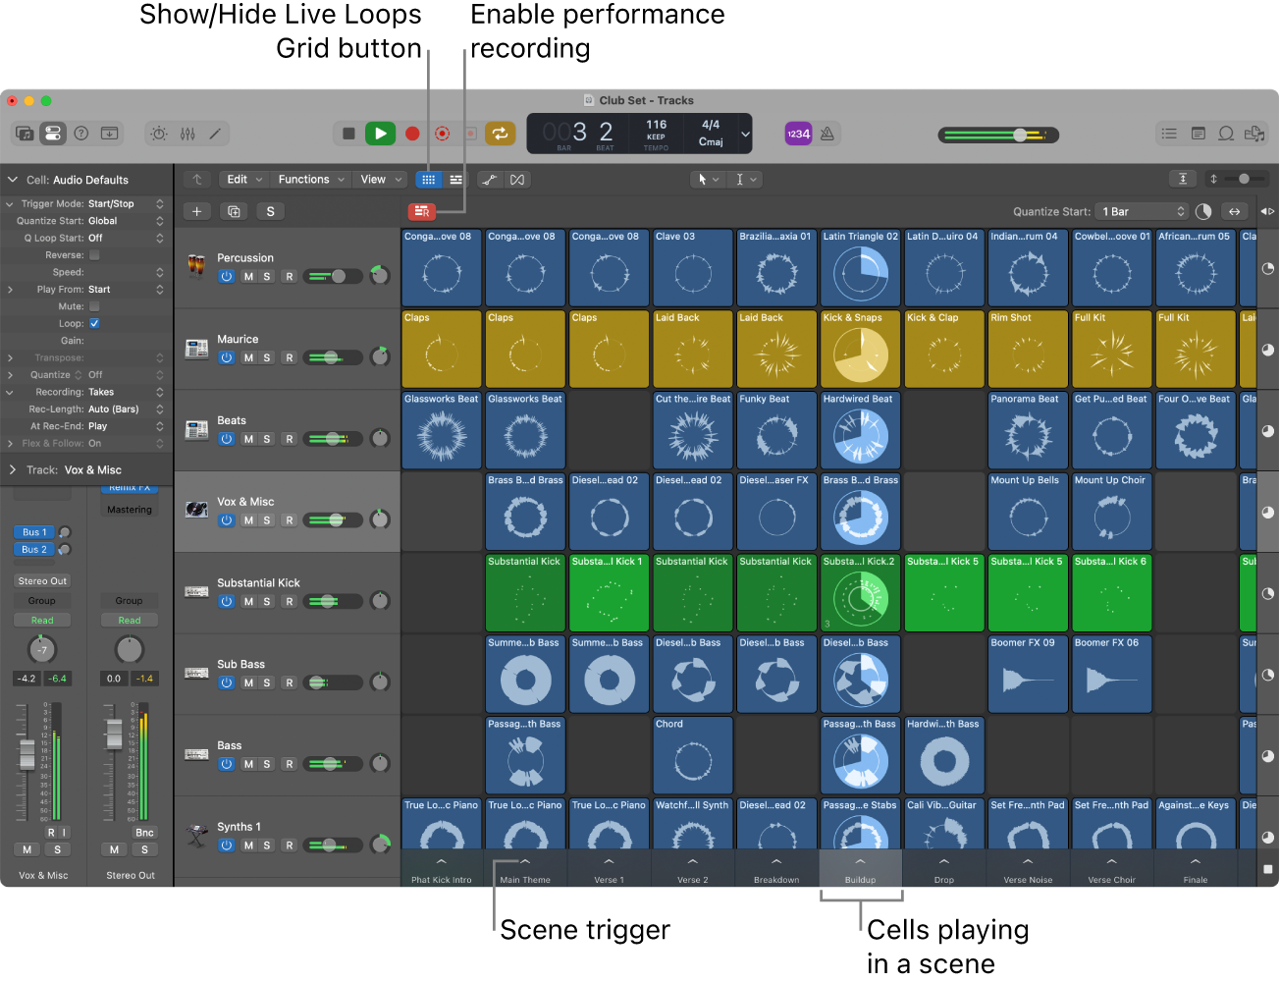Open the View menu above the grid
Image resolution: width=1280 pixels, height=982 pixels.
point(378,179)
